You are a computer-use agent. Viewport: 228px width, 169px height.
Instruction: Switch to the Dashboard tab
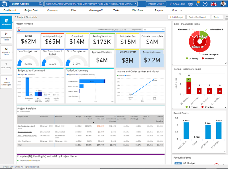[x=10, y=10]
